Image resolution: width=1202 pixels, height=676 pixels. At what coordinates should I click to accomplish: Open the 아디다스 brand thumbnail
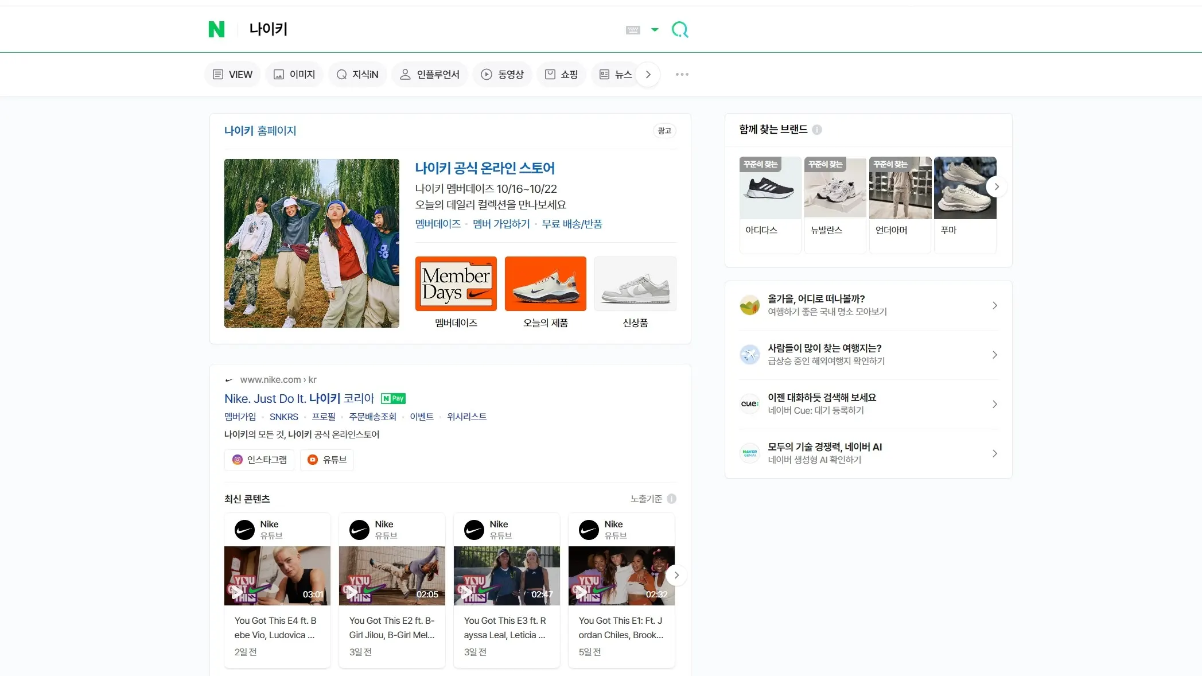coord(770,188)
